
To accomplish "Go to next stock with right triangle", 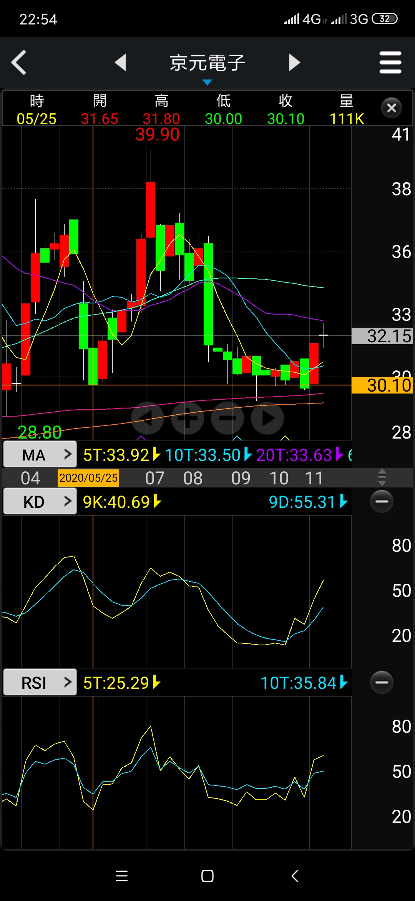I will [294, 62].
